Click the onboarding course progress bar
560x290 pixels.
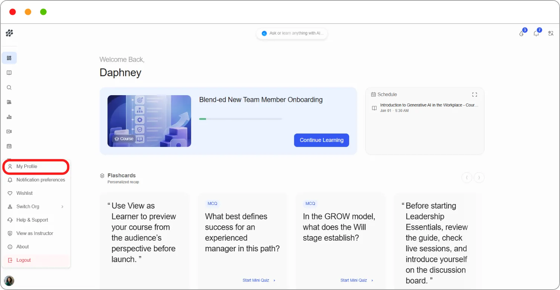click(241, 119)
